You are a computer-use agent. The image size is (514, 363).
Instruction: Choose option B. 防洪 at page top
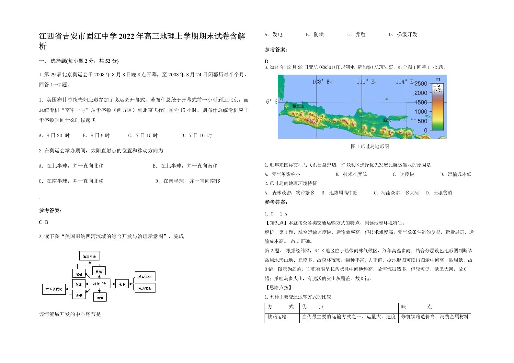(315, 35)
